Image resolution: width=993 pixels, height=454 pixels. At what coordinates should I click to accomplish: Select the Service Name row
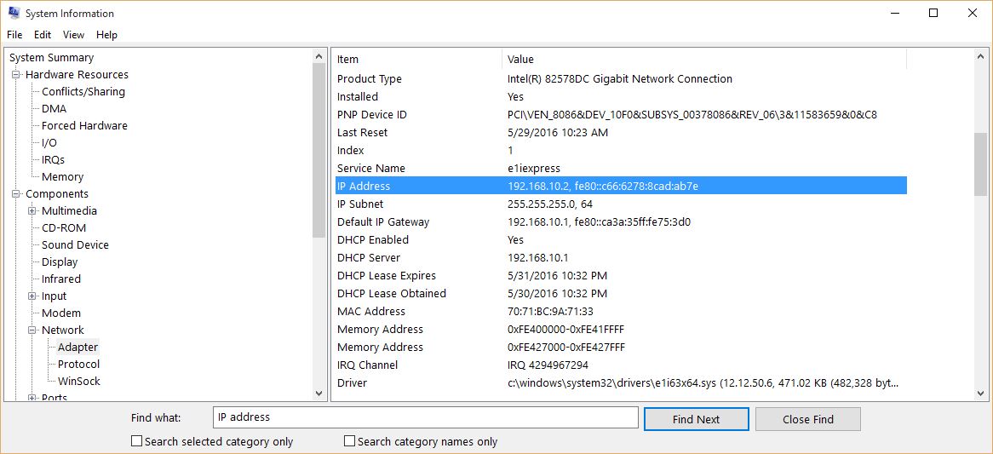click(621, 169)
